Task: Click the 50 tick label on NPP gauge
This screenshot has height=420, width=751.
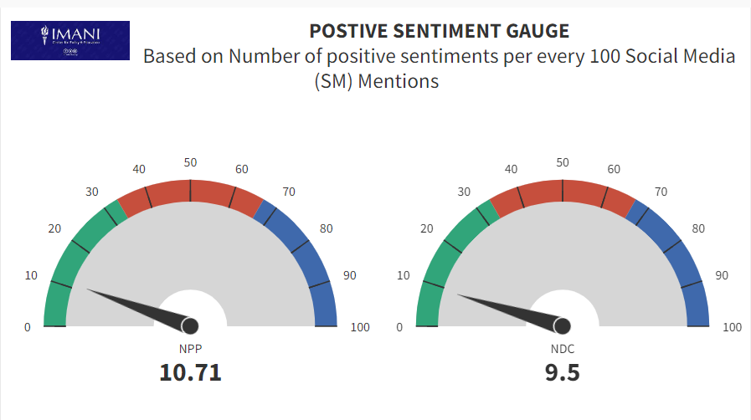Action: coord(191,162)
